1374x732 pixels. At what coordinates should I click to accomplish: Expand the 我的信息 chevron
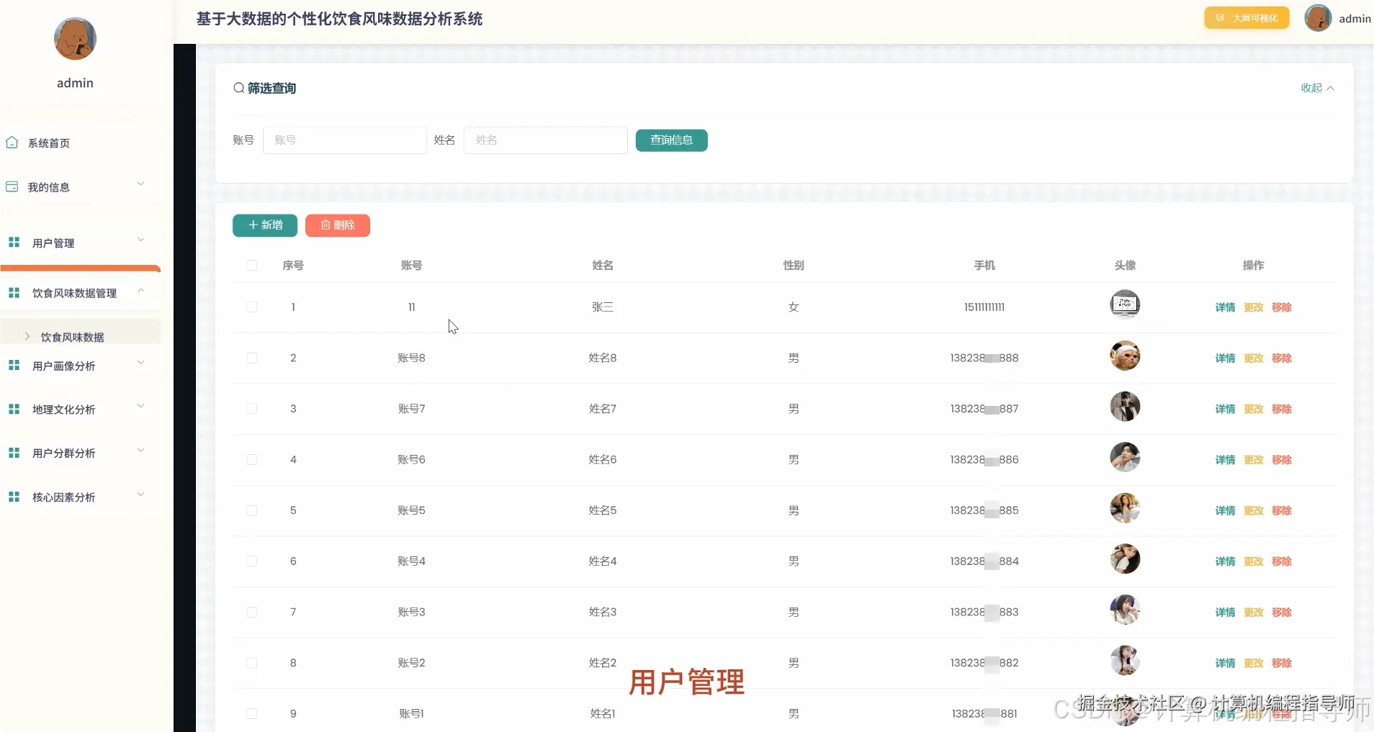(140, 184)
